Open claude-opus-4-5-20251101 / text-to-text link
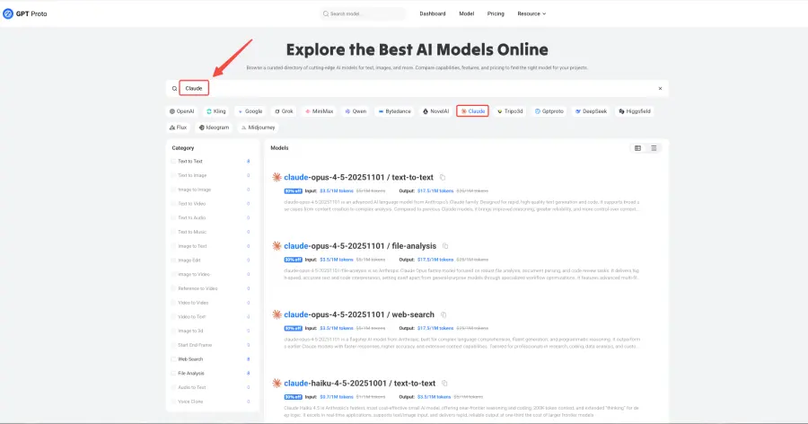Viewport: 808px width, 424px height. 358,178
